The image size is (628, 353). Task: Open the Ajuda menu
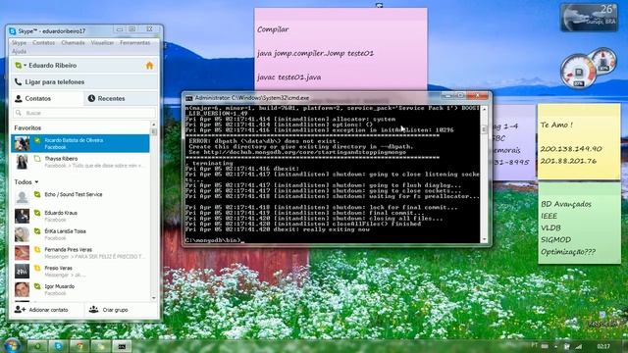19,51
